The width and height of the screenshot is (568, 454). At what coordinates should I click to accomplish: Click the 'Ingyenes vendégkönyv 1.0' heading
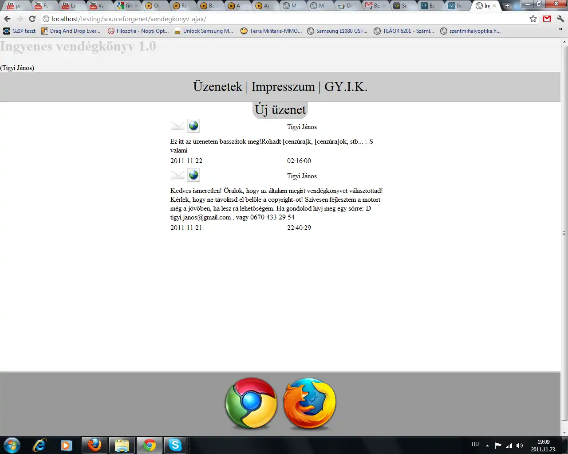(78, 46)
